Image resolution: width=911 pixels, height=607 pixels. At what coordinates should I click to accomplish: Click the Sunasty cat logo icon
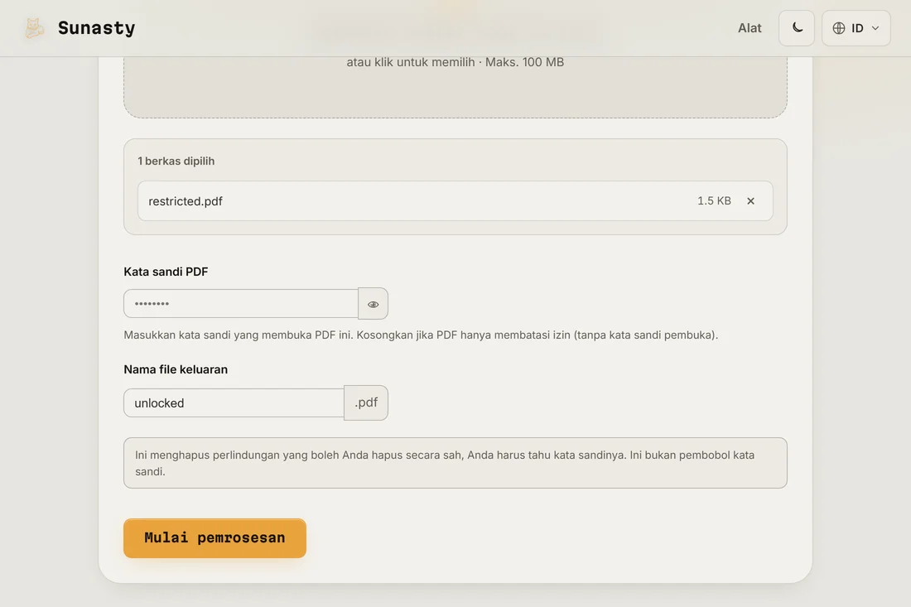click(34, 28)
